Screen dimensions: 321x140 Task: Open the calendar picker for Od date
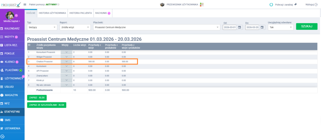click(240, 27)
